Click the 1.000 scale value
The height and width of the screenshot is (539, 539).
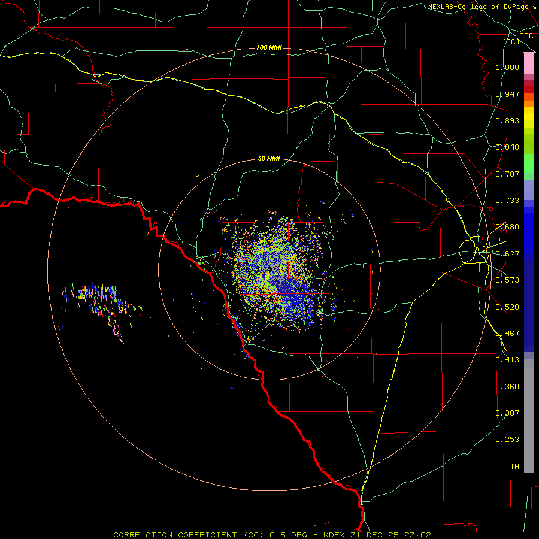click(507, 67)
